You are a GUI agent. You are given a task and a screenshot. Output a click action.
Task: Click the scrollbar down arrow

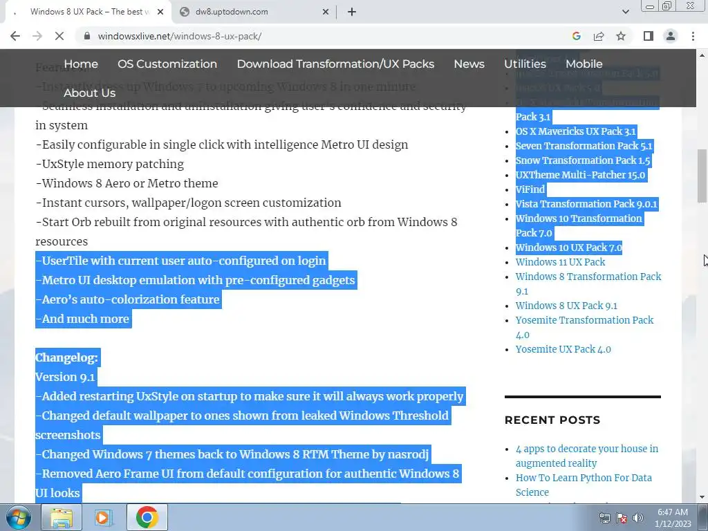coord(702,497)
